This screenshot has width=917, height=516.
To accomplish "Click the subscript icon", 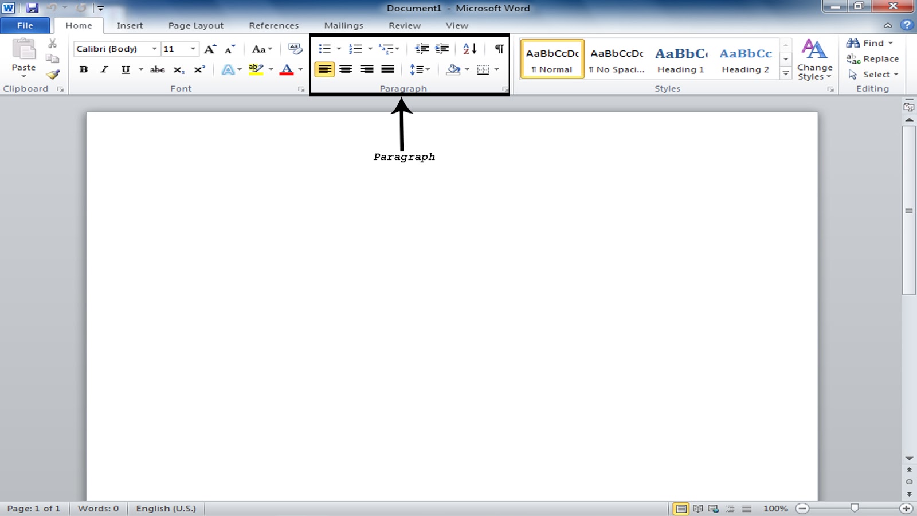I will [x=178, y=69].
